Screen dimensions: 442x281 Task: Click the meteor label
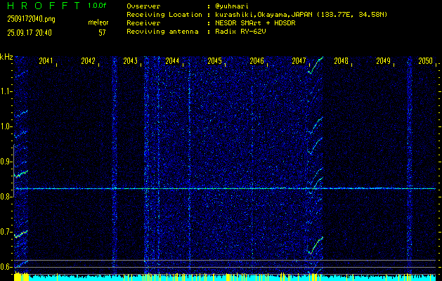98,22
